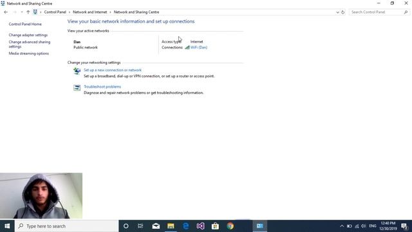
Task: Open Cortana from the taskbar
Action: point(126,226)
